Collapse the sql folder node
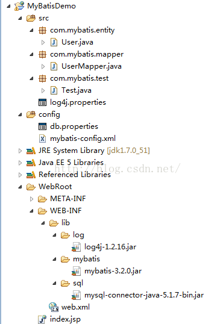This screenshot has height=324, width=223. [x=54, y=283]
